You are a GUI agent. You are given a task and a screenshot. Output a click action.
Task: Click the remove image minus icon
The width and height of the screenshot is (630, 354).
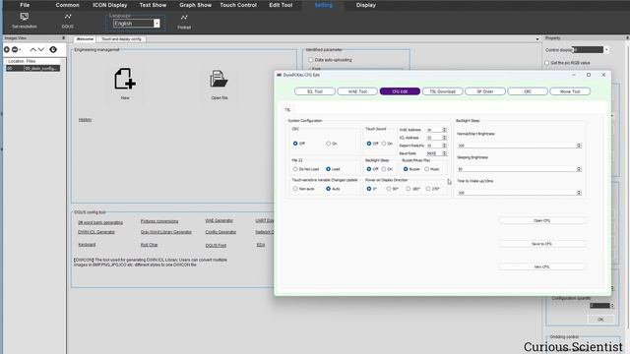(x=15, y=49)
